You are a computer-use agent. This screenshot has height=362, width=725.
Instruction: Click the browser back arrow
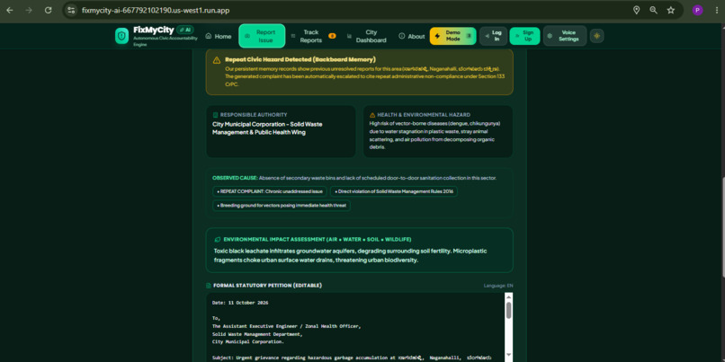pos(10,10)
